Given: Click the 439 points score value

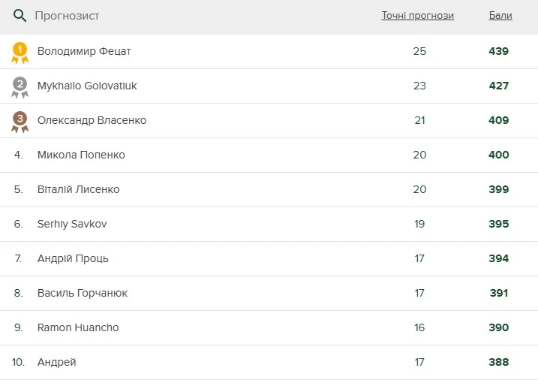Looking at the screenshot, I should tap(499, 52).
